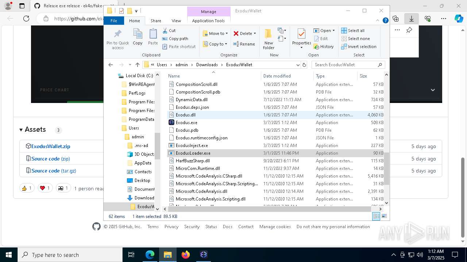Open Firefox from the taskbar
This screenshot has height=262, width=467.
(x=186, y=255)
